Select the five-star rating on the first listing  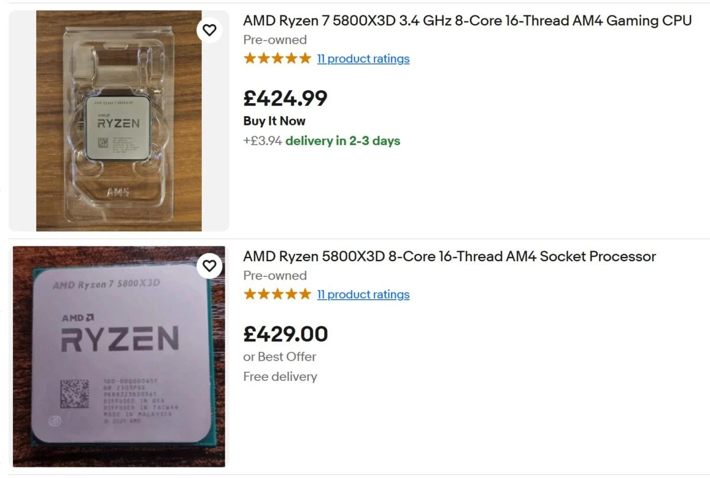pyautogui.click(x=276, y=58)
